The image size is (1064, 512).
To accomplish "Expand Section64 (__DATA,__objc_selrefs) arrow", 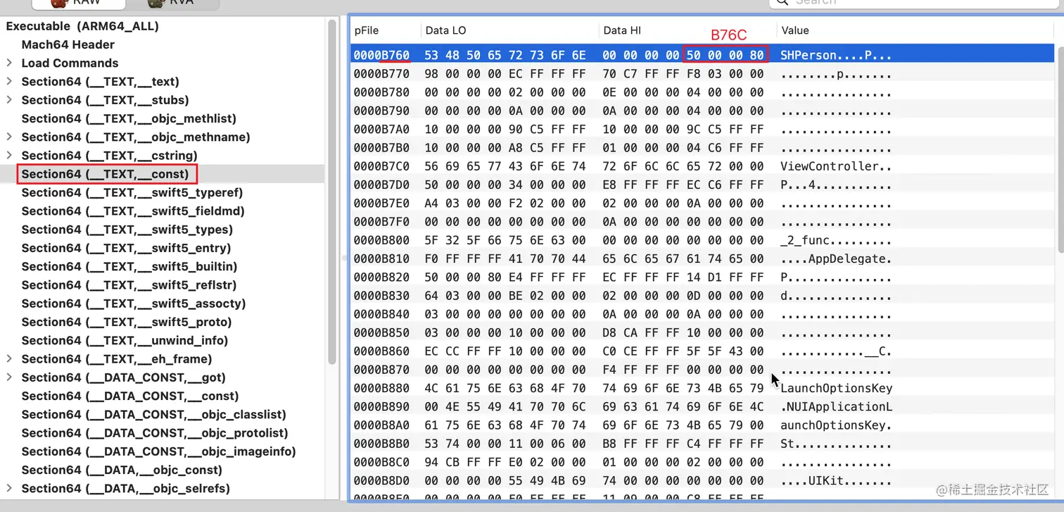I will coord(9,488).
